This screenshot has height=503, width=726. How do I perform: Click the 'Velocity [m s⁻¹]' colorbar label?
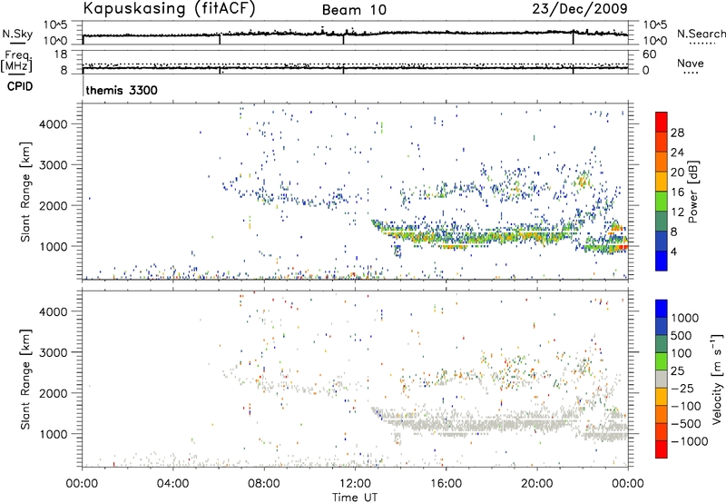pyautogui.click(x=717, y=380)
